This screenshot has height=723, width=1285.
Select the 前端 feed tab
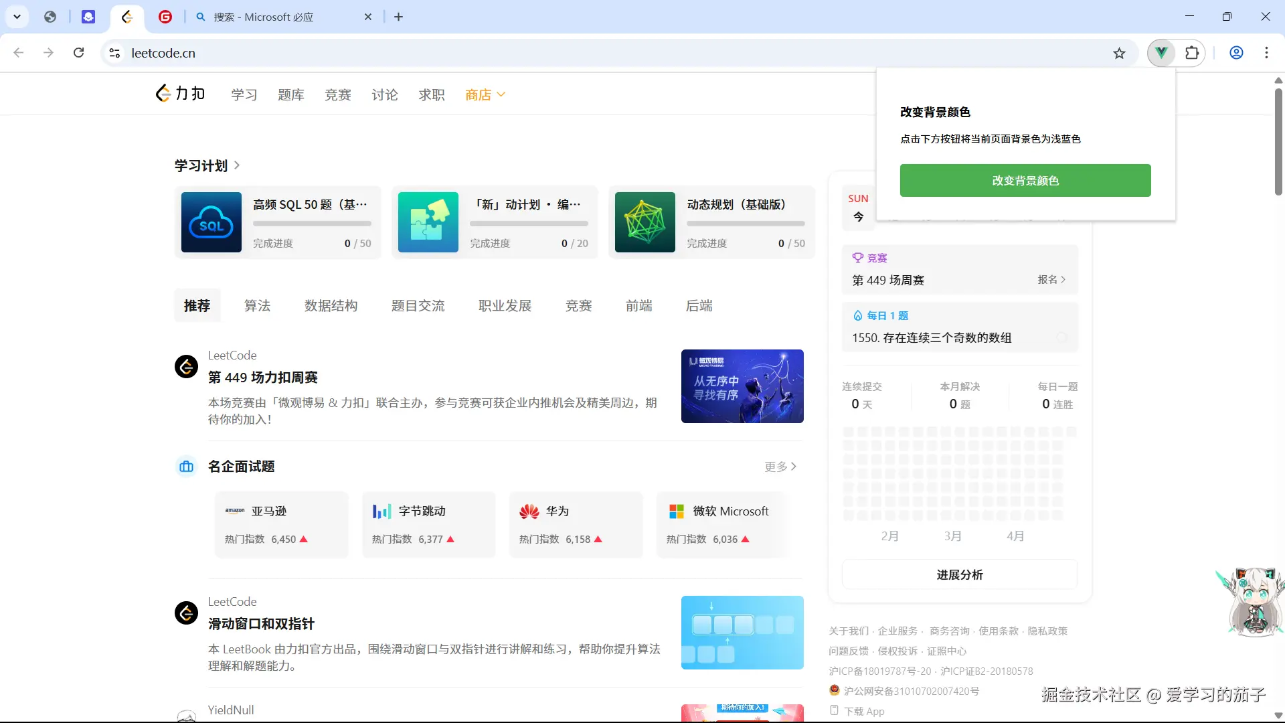pos(639,306)
